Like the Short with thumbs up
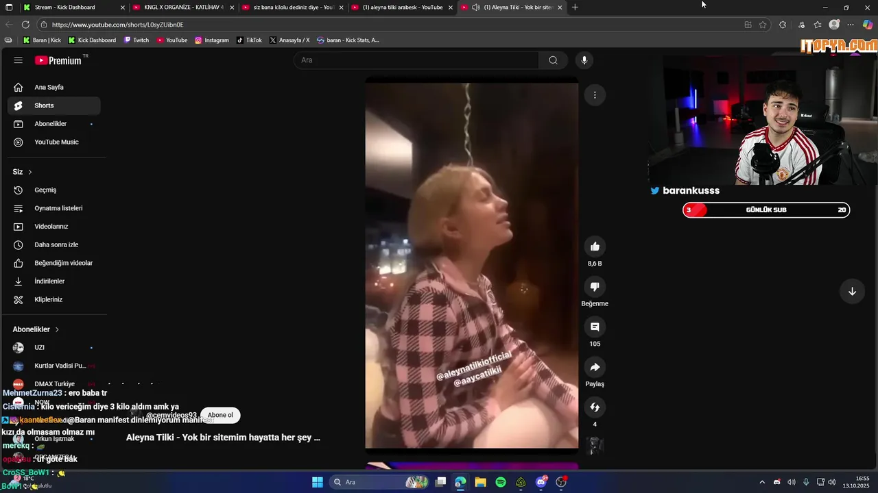The image size is (878, 493). pos(595,246)
